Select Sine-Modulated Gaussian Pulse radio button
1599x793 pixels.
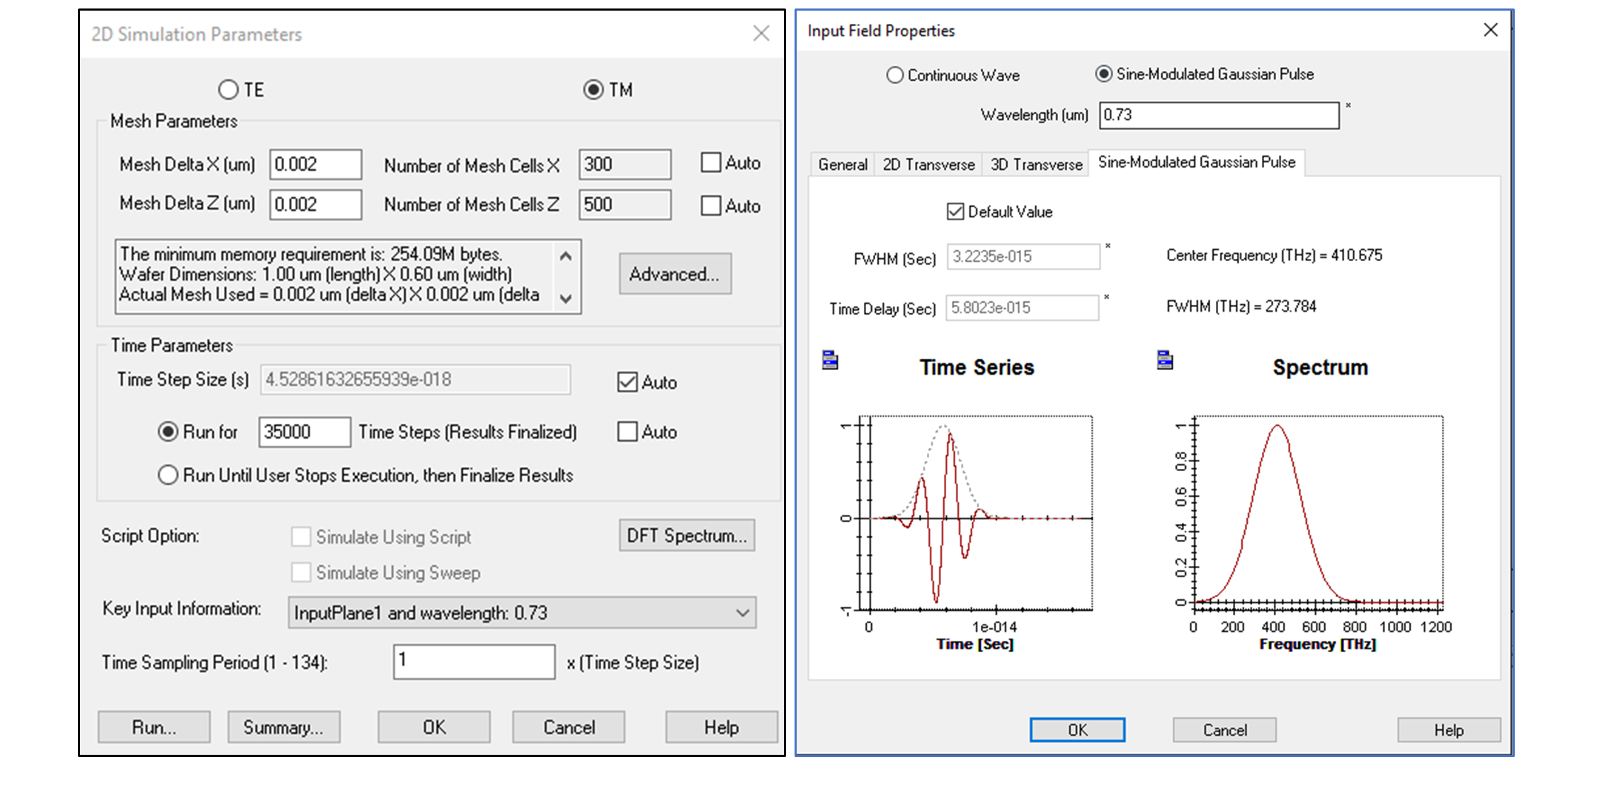click(1104, 74)
